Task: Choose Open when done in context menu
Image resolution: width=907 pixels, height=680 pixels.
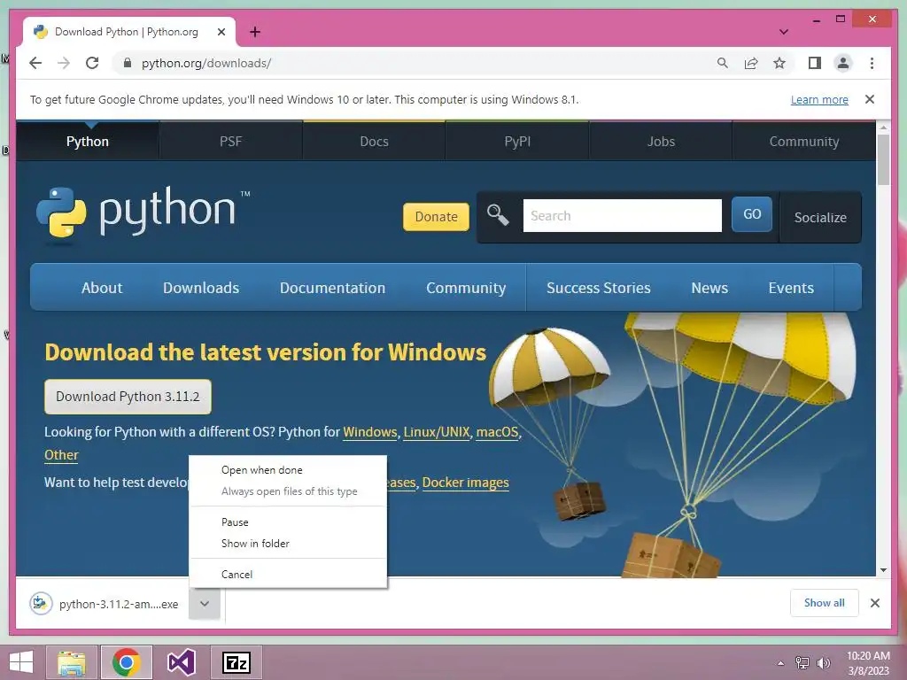Action: [288, 470]
